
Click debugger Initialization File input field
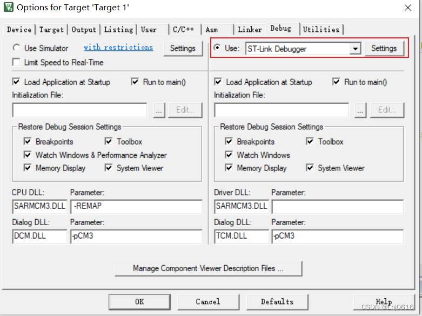(x=282, y=110)
